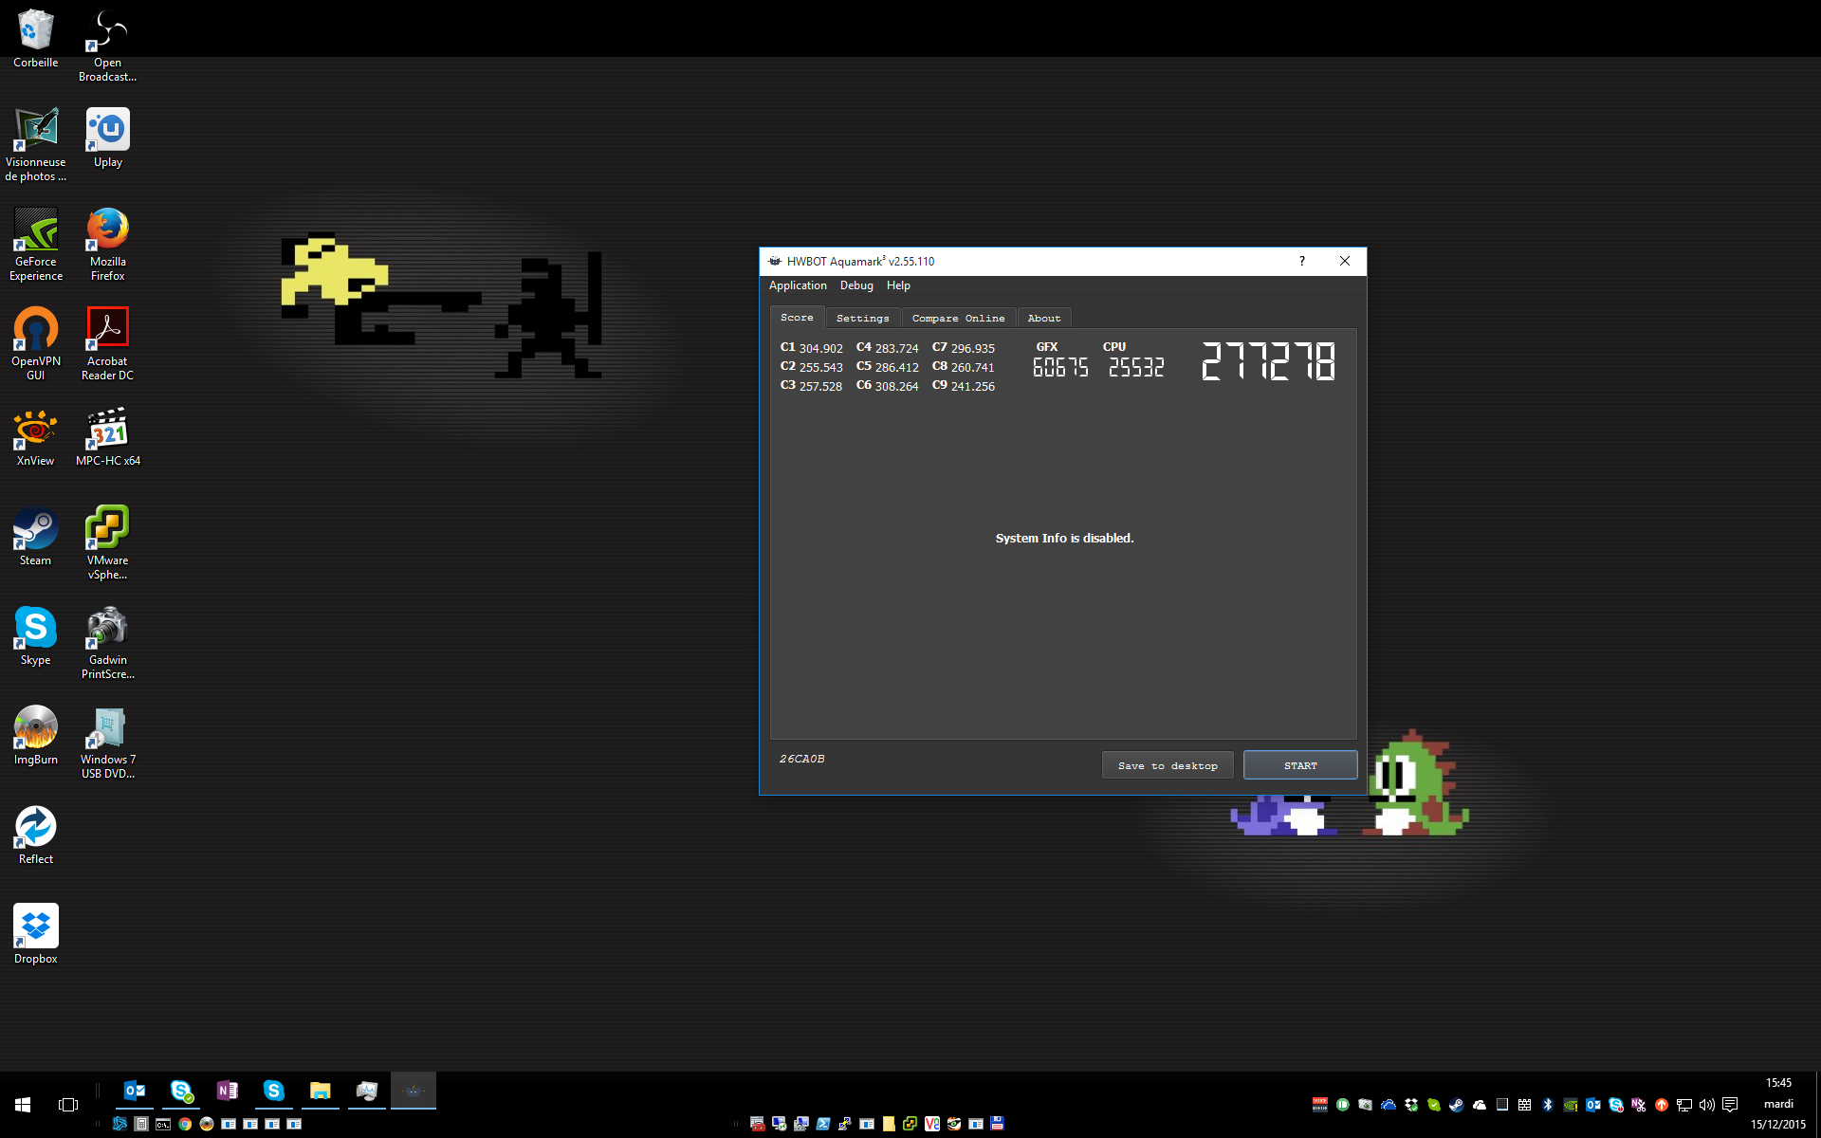Click the NVIDIA tray icon
The height and width of the screenshot is (1138, 1821).
(x=1571, y=1104)
